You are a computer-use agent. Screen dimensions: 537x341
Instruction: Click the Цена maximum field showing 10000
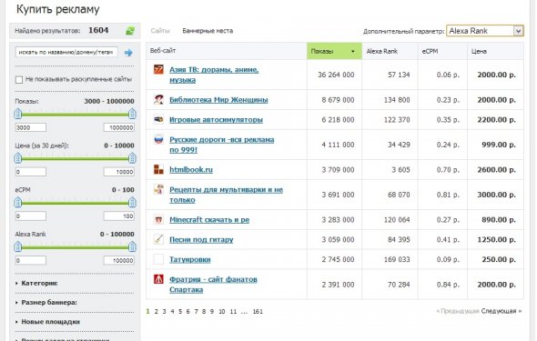[x=119, y=172]
